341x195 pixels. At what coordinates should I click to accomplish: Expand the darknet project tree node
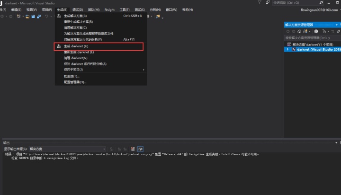[287, 49]
